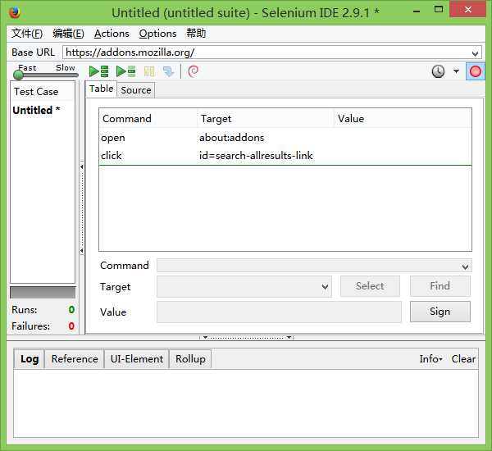Viewport: 492px width, 451px height.
Task: Expand scheduler dropdown arrow beside clock
Action: point(456,71)
